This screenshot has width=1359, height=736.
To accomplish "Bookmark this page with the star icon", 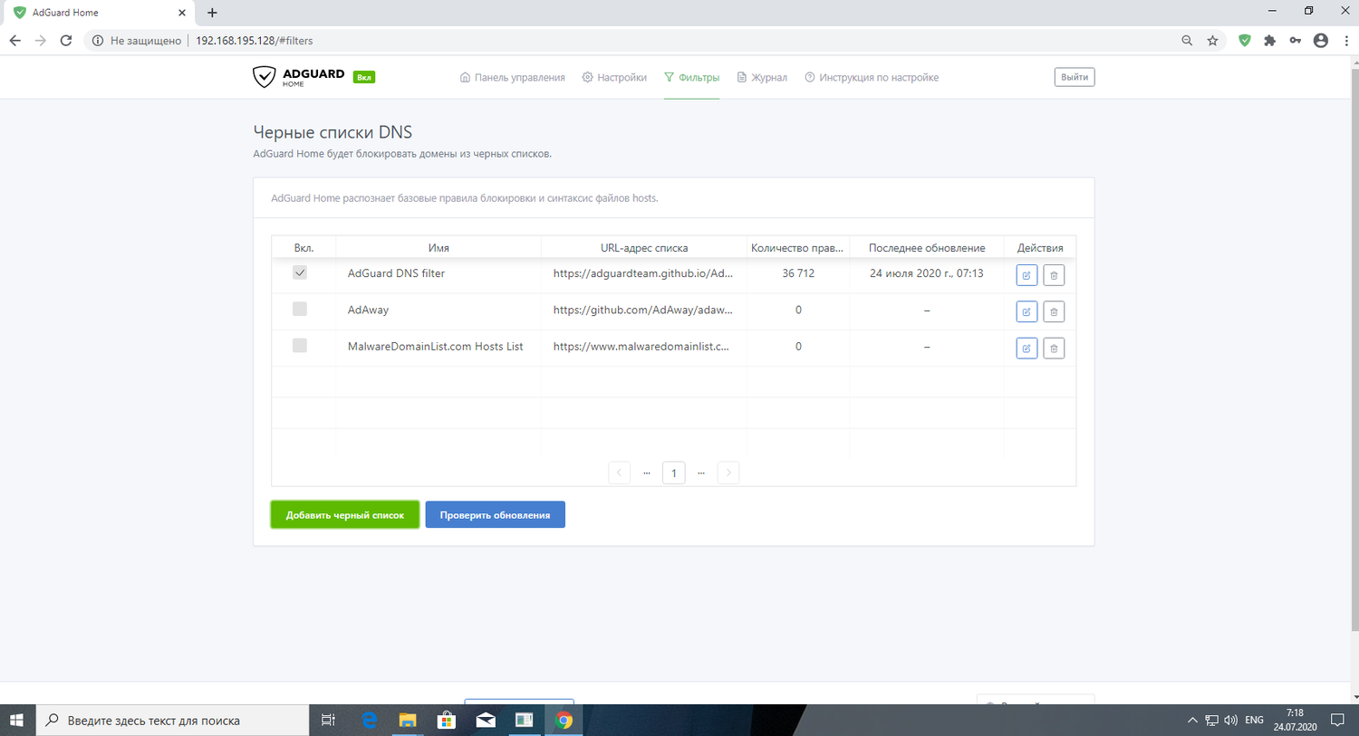I will pyautogui.click(x=1212, y=41).
